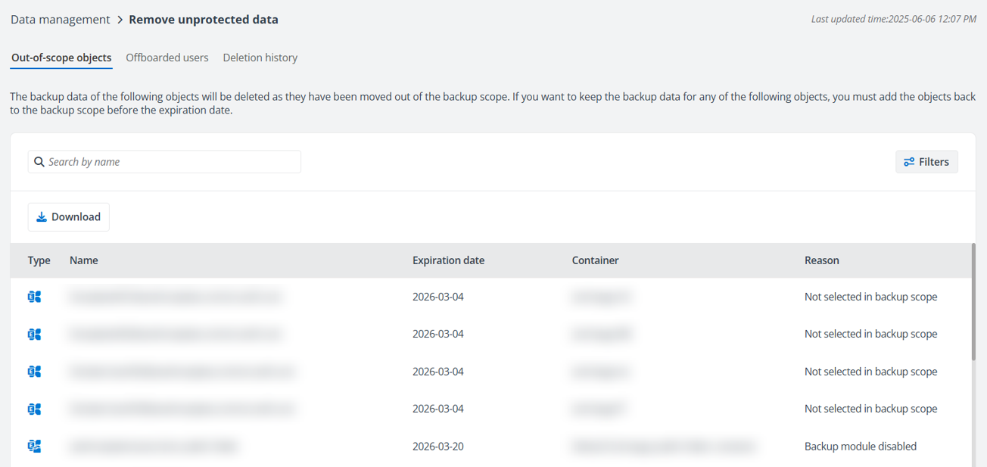The height and width of the screenshot is (467, 987).
Task: Click the type icon in the fourth table row
Action: pos(34,409)
